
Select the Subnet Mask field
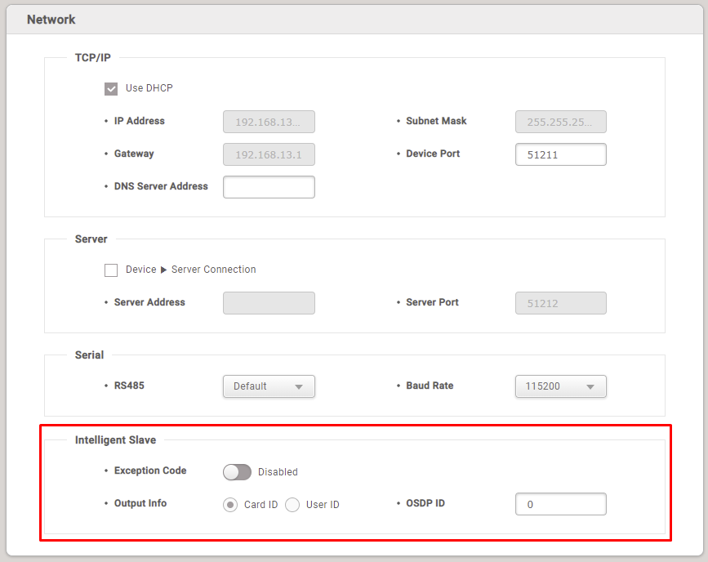coord(560,122)
